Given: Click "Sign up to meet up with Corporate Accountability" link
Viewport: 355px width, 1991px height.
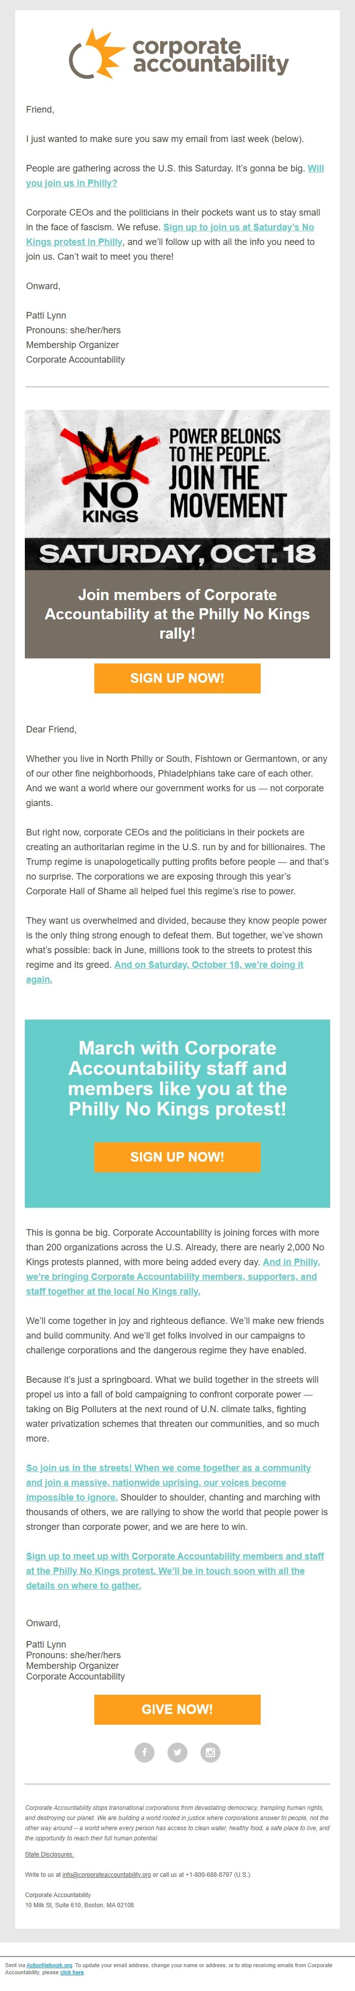Looking at the screenshot, I should [x=175, y=1556].
